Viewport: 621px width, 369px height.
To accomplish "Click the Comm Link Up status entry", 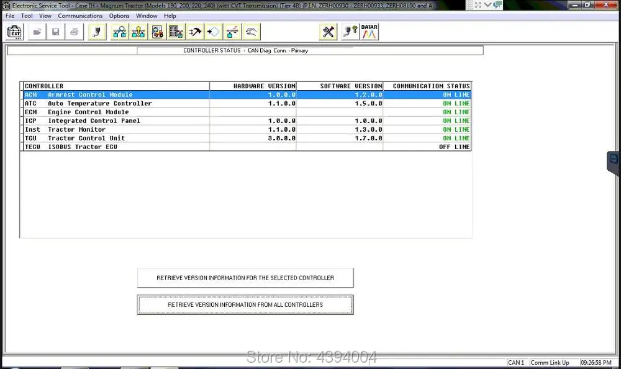I will coord(550,363).
